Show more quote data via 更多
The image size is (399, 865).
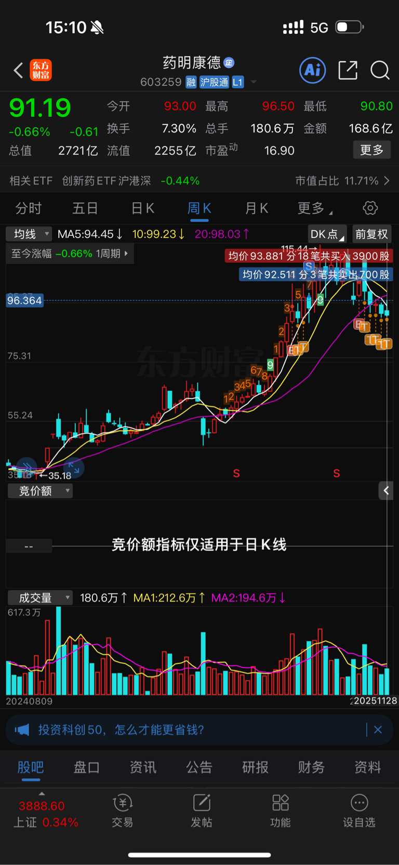tap(372, 150)
